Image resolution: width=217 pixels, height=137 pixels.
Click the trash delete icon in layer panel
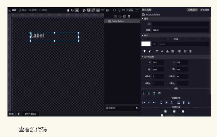tap(129, 16)
